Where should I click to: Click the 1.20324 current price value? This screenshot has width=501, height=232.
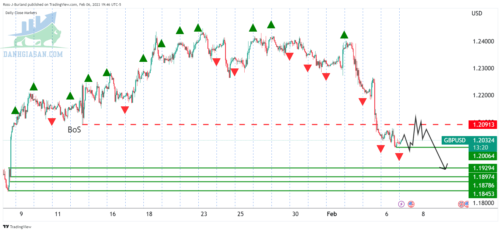(x=483, y=140)
